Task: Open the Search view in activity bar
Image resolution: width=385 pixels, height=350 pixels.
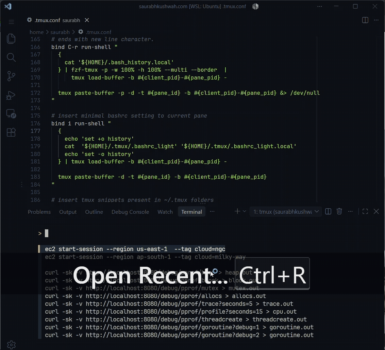Action: coord(11,58)
